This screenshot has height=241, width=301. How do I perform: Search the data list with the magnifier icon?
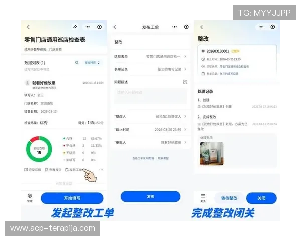(x=77, y=62)
